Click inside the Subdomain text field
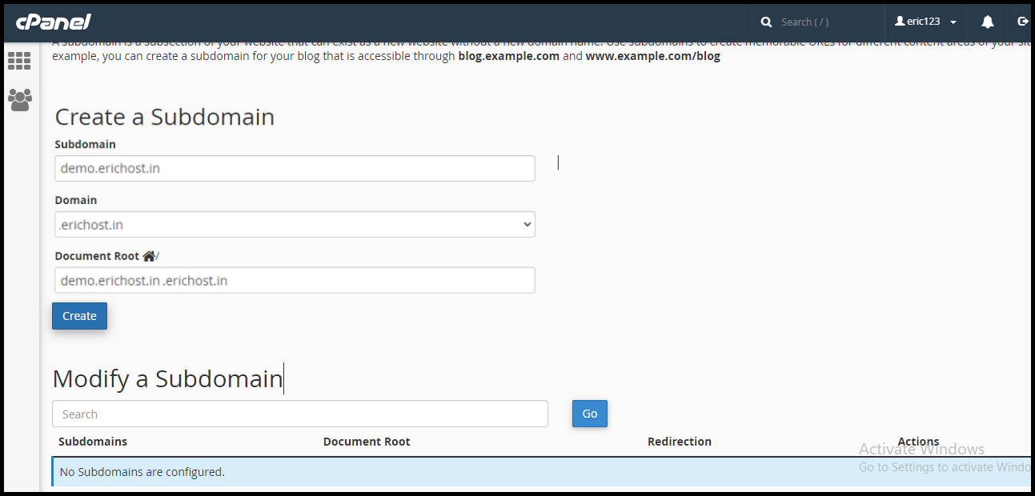Viewport: 1035px width, 496px height. (295, 168)
